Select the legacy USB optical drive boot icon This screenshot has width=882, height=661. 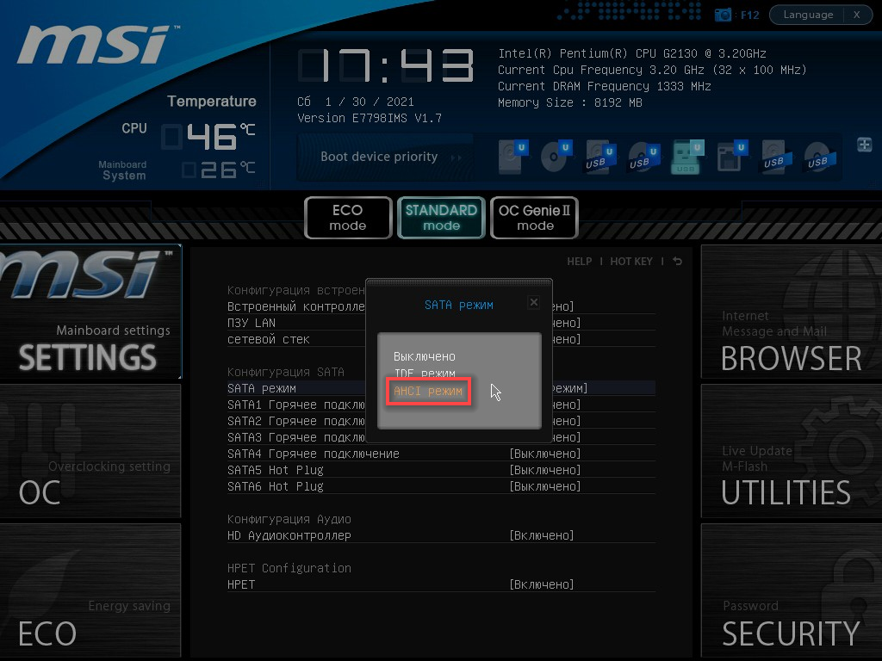[820, 157]
